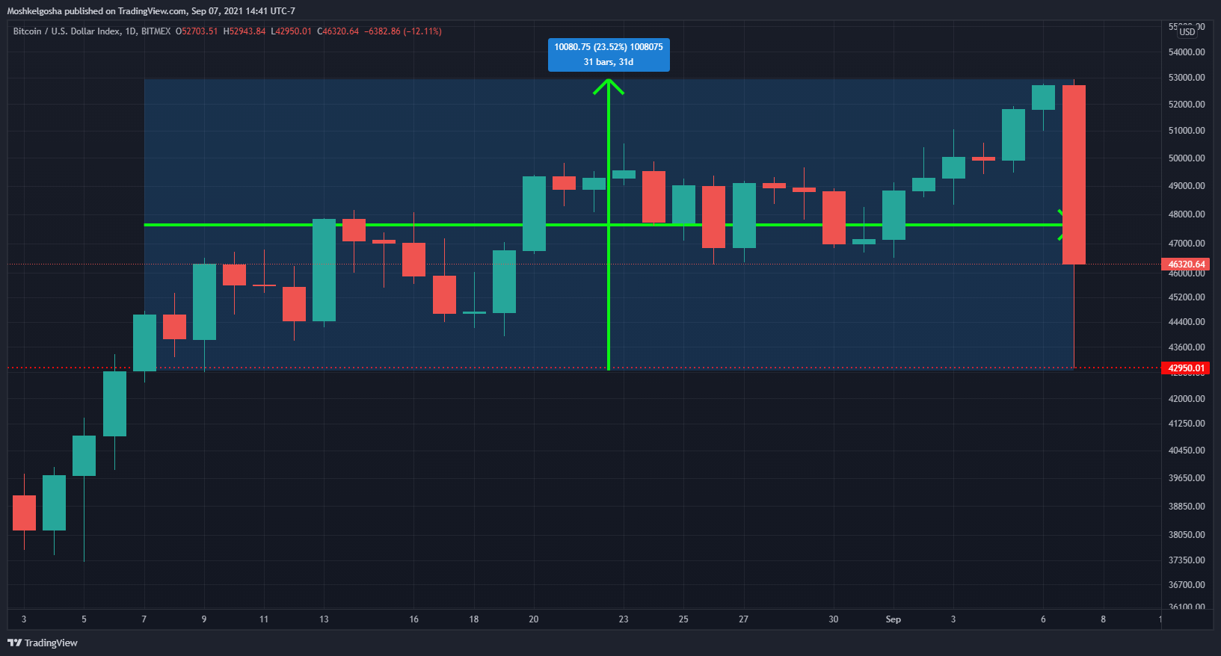Click the 38050.00 price axis label
The width and height of the screenshot is (1221, 656).
(x=1187, y=535)
